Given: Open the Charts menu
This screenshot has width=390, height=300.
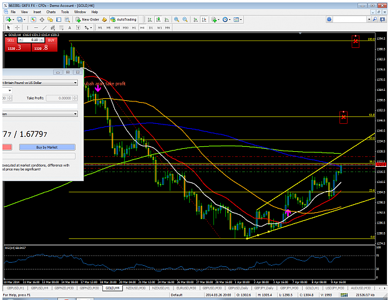Looking at the screenshot, I should point(51,12).
